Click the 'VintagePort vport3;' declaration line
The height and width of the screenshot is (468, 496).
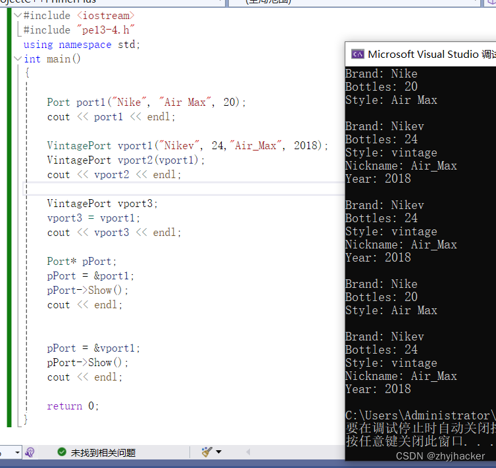[x=102, y=204]
